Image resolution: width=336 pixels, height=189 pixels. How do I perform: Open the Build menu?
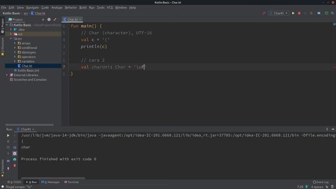click(83, 7)
